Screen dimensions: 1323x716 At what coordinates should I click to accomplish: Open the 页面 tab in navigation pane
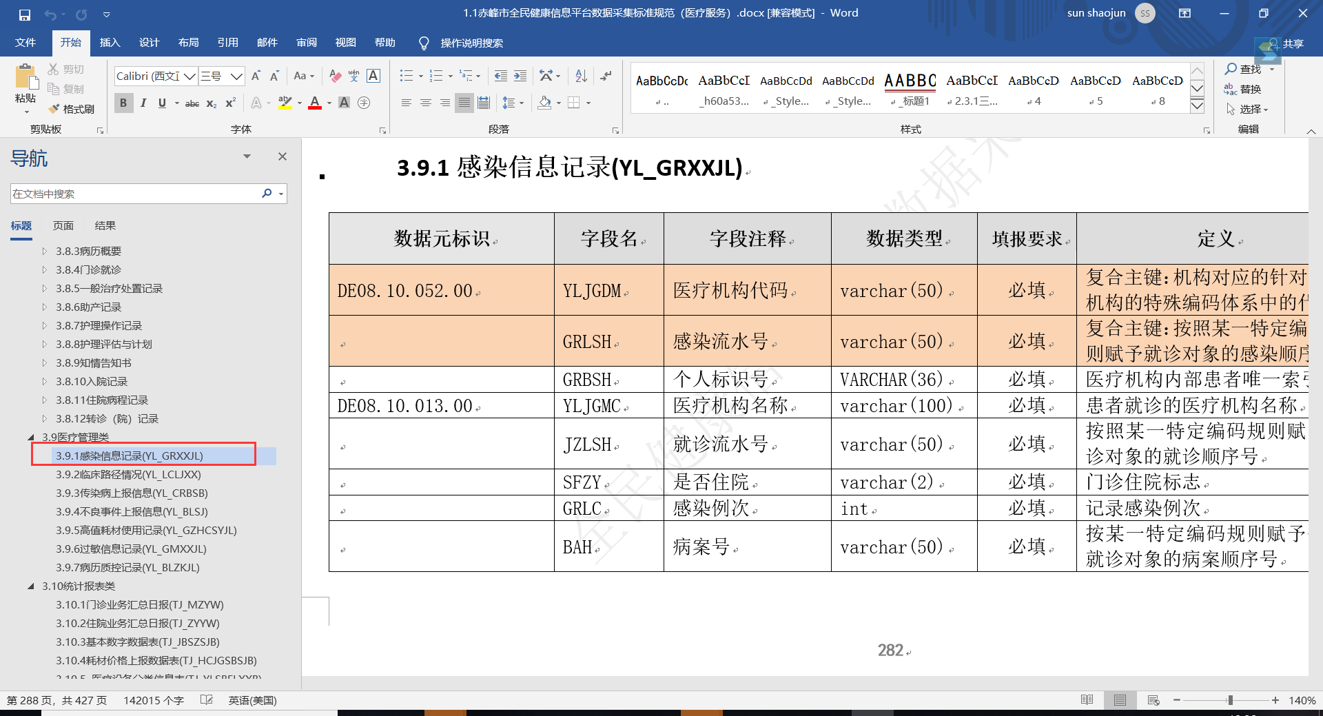[63, 225]
